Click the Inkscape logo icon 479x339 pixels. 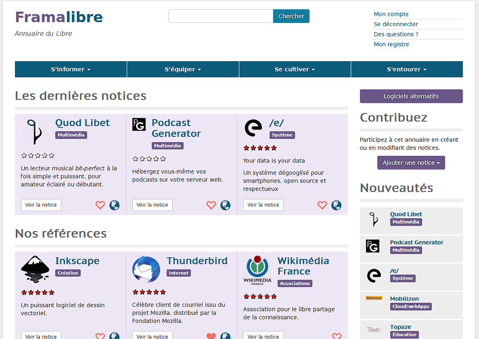[35, 269]
